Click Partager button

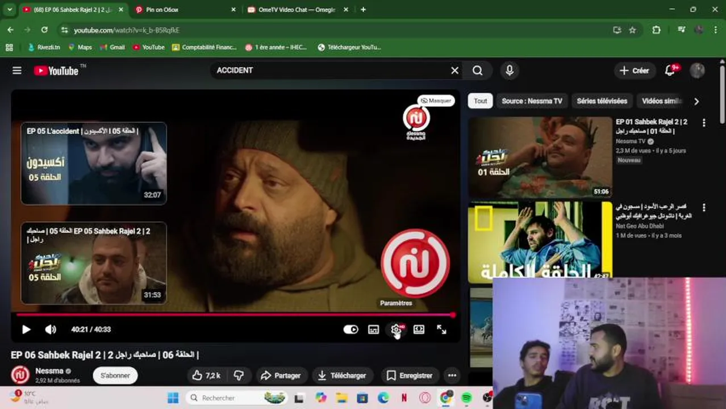[281, 375]
